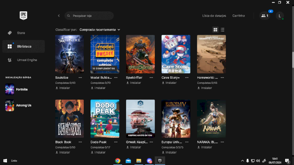
Task: Open Cave Story+ cover art
Action: [x=176, y=54]
